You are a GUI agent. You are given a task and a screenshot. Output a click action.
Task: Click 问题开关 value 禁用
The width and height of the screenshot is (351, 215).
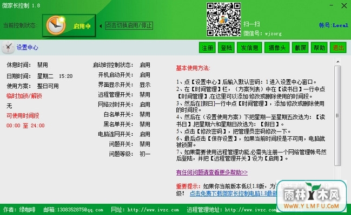[x=145, y=144]
